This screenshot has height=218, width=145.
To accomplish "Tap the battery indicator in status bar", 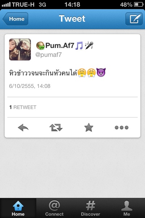I will 138,5.
